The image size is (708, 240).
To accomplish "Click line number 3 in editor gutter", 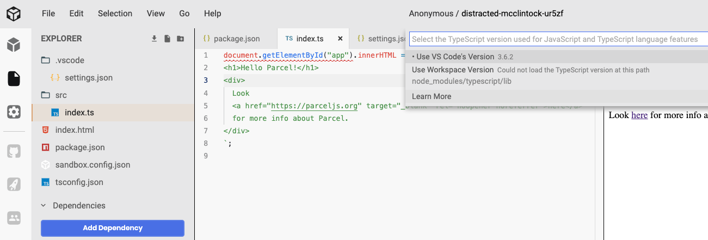I will coord(206,80).
